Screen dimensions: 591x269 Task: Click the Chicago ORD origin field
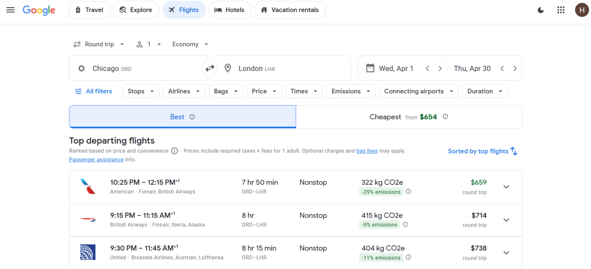coord(138,68)
